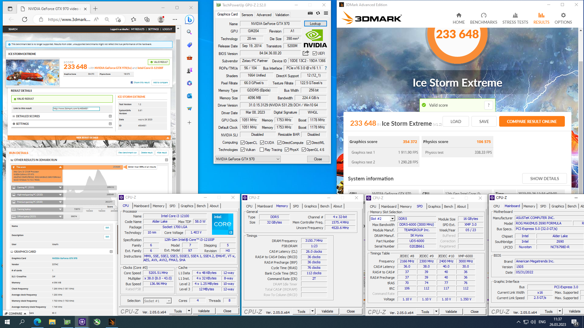Open 3DMark Benchmarks section
The image size is (584, 328).
point(484,18)
